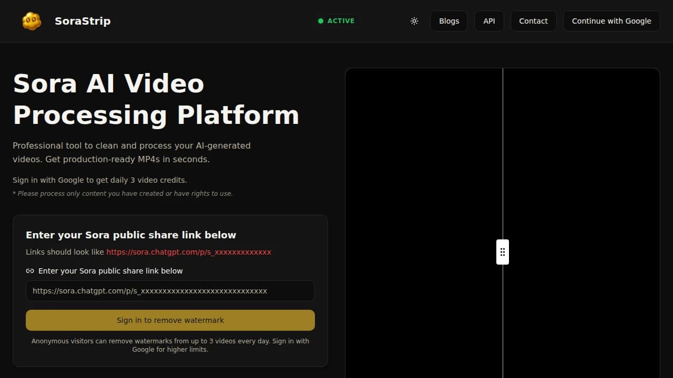673x378 pixels.
Task: Click the smiley mascot next to SoraStrip
Action: coord(32,21)
